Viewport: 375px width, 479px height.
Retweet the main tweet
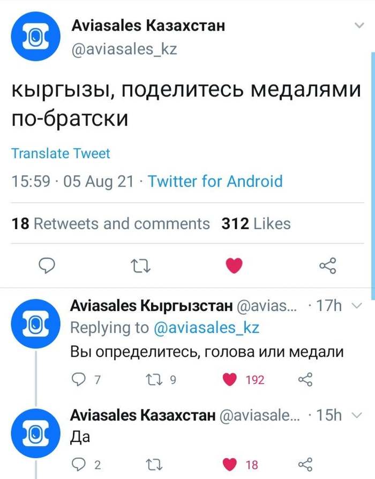[x=140, y=265]
